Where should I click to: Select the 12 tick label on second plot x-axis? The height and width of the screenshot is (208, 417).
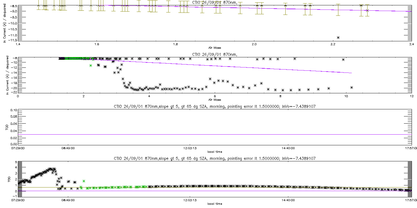coord(411,97)
